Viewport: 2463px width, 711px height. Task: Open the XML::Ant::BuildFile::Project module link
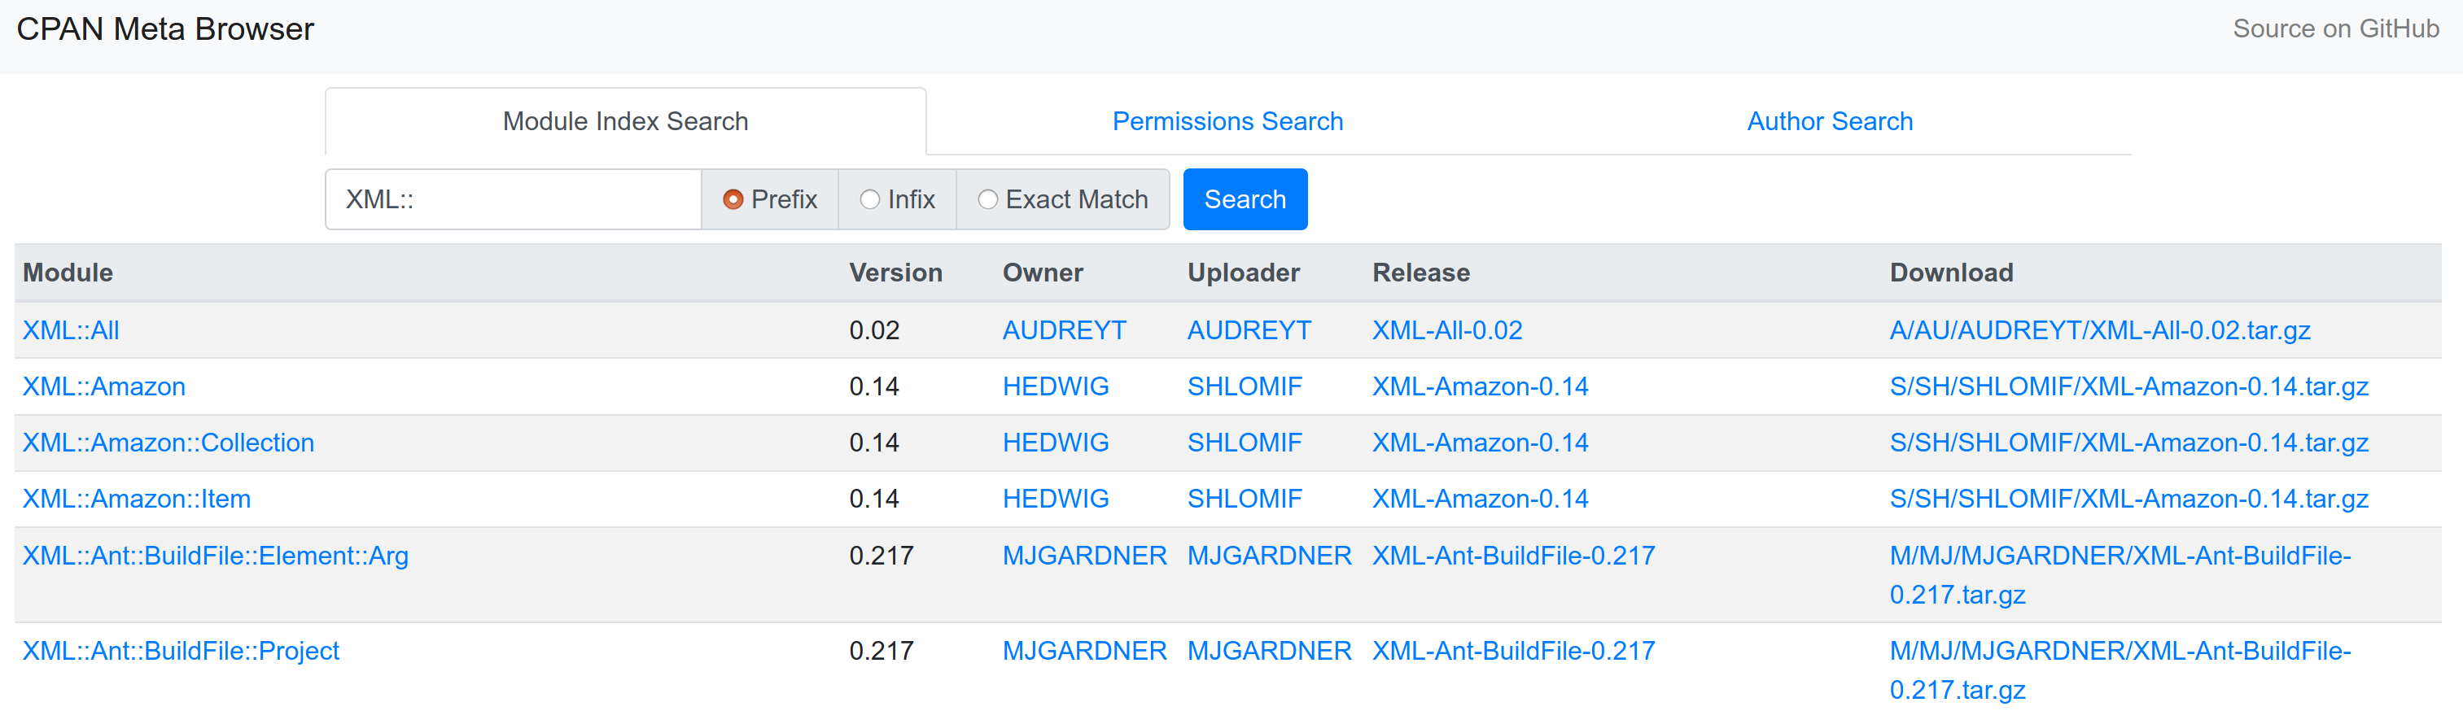[x=181, y=651]
